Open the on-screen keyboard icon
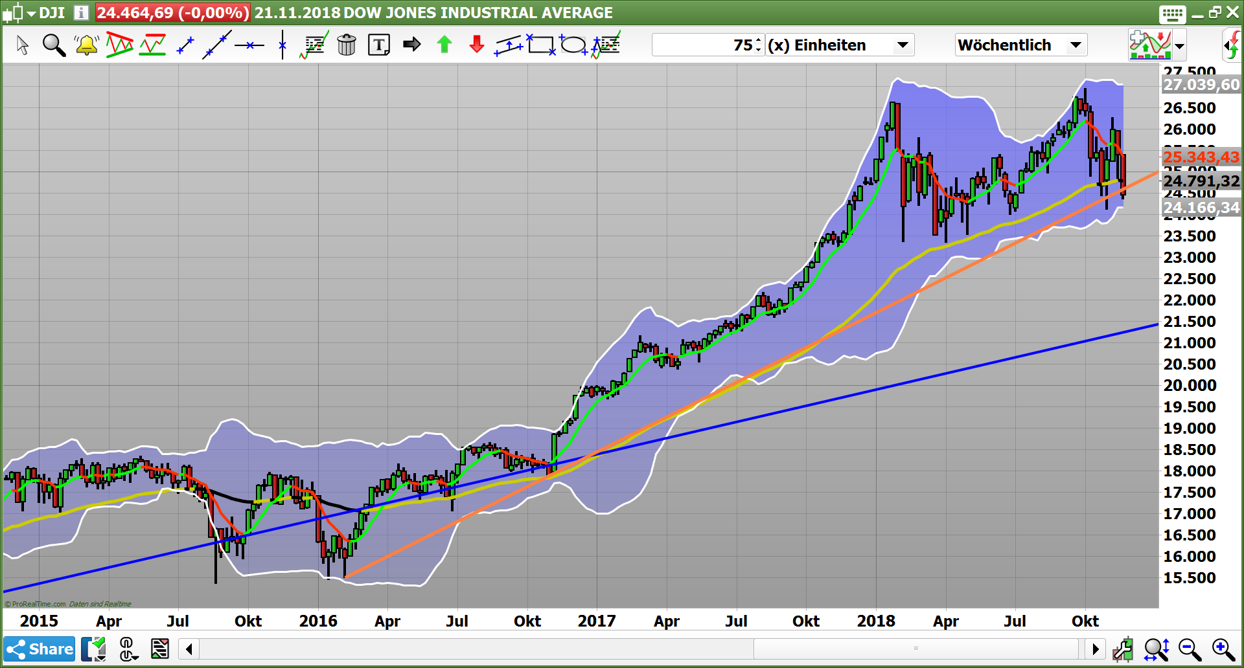The height and width of the screenshot is (668, 1244). tap(1173, 14)
